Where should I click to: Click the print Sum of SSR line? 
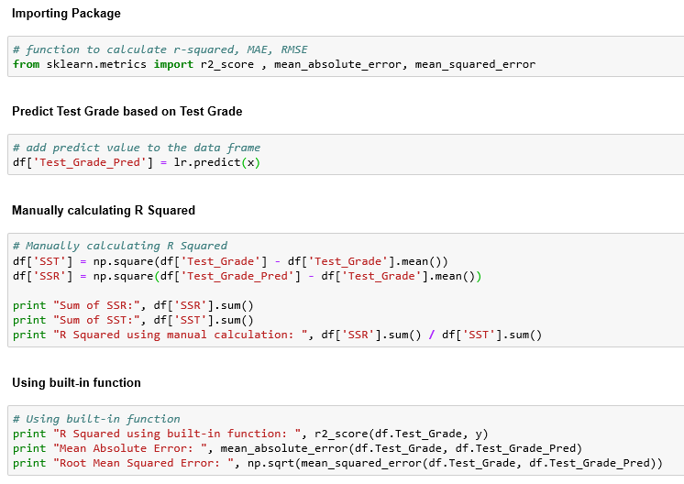coord(133,305)
